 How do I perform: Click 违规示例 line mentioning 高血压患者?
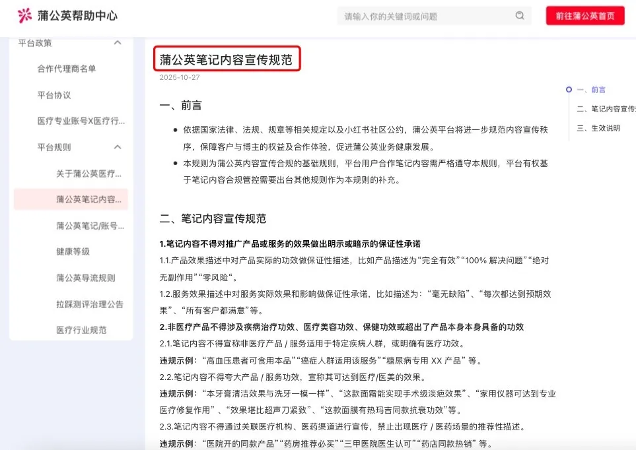point(321,360)
